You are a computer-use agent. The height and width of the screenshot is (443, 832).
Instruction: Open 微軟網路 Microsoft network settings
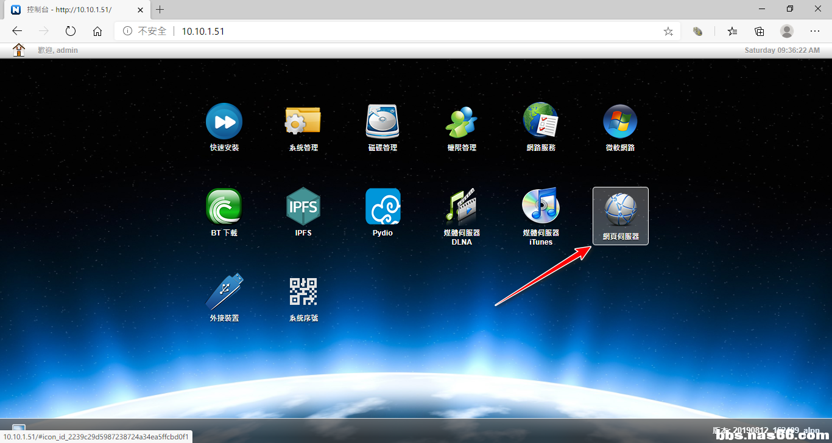point(620,127)
